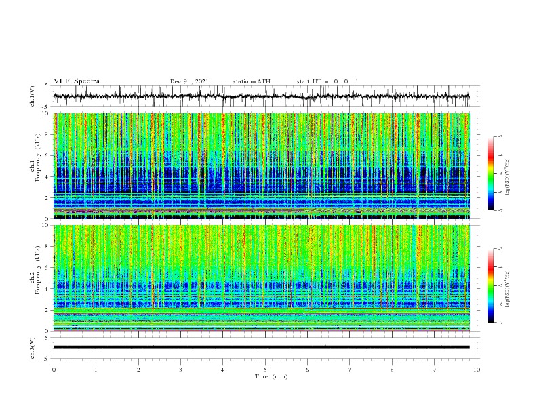Image resolution: width=537 pixels, height=415 pixels.
Task: Click the date 'Dec.9 , 2021'
Action: coord(189,81)
